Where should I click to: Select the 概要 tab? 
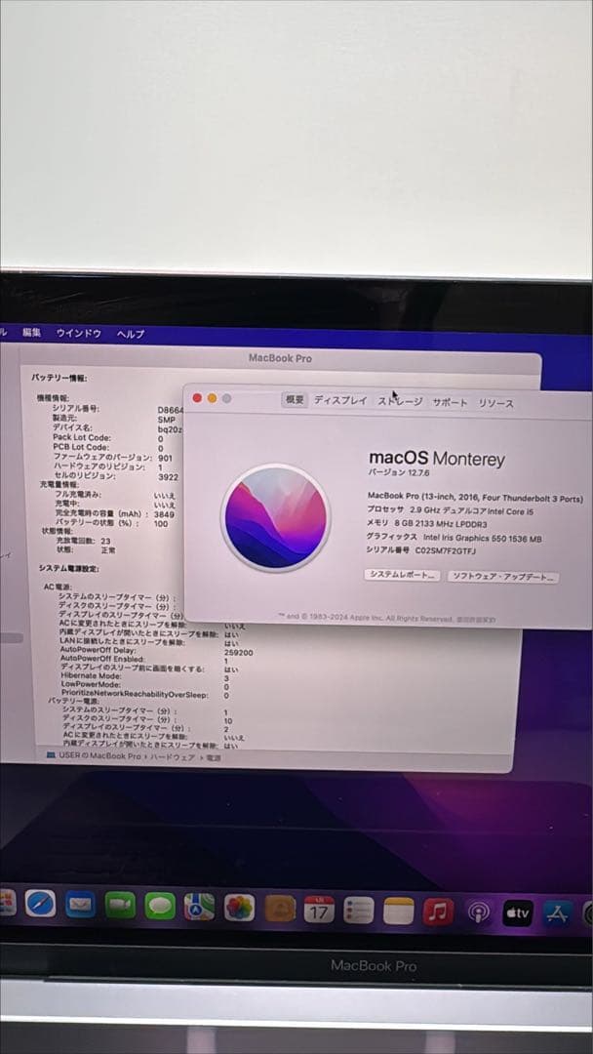[x=295, y=399]
